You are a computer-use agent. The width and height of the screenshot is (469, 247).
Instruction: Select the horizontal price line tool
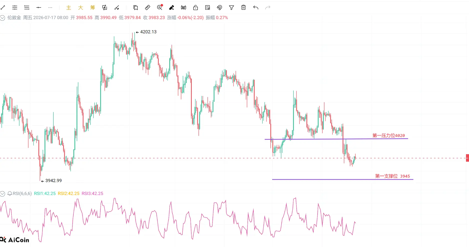pos(39,8)
